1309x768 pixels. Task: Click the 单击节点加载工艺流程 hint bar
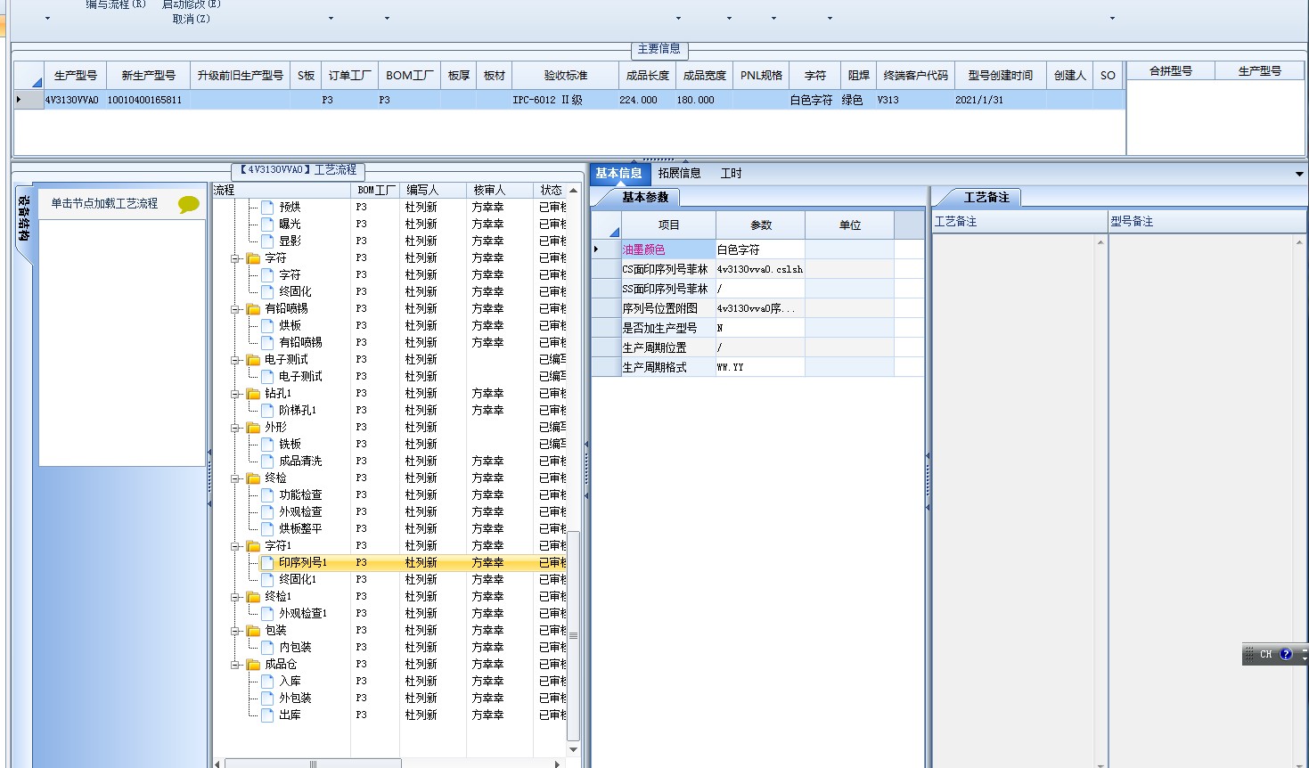[122, 204]
